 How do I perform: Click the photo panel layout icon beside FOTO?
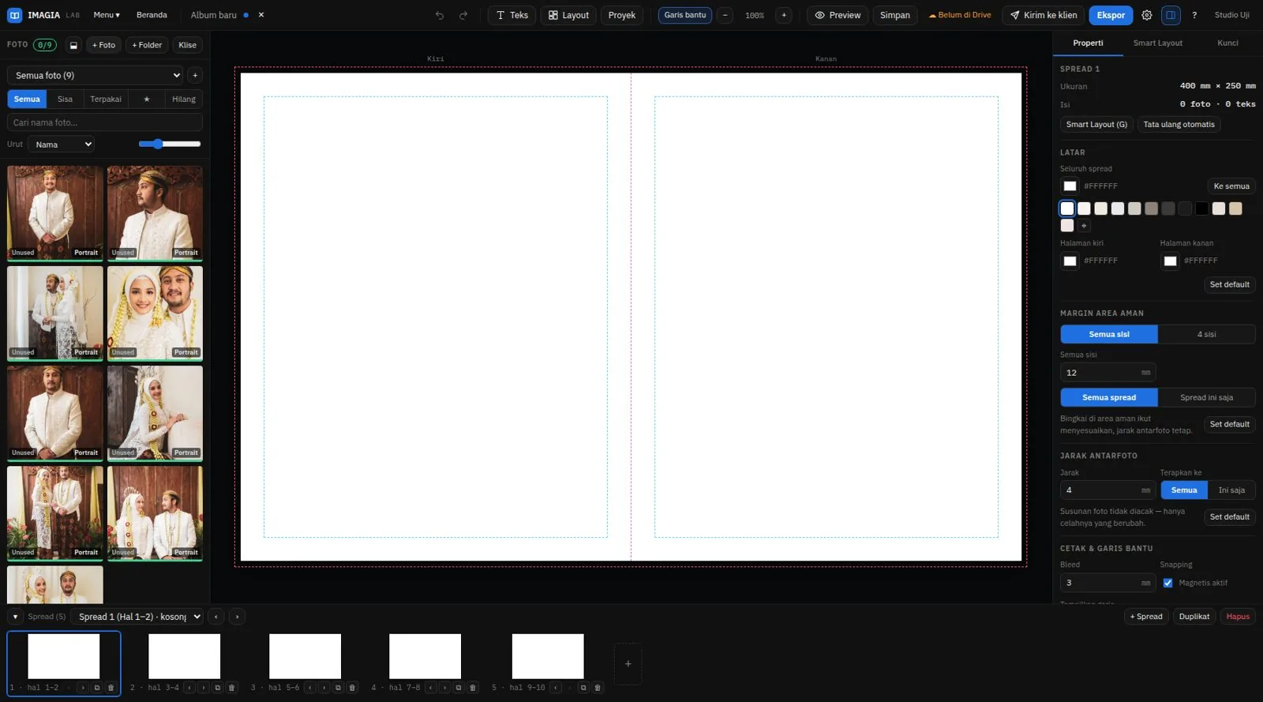(73, 45)
